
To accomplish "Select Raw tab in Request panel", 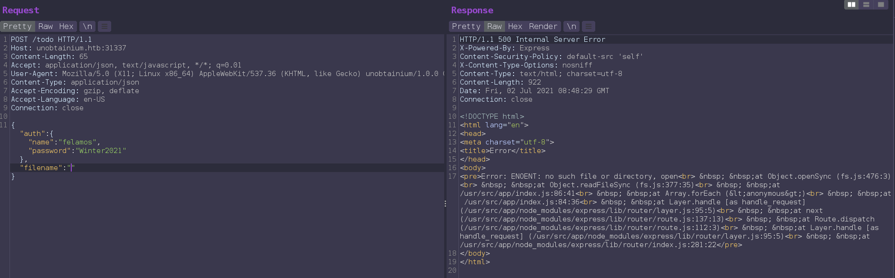I will (46, 27).
